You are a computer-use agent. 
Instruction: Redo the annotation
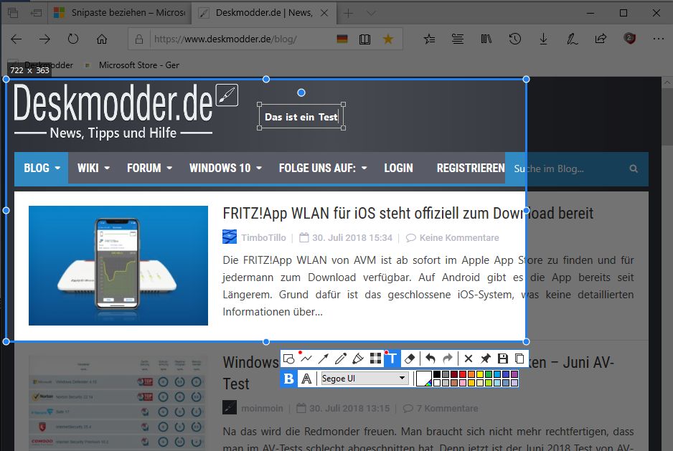point(447,359)
